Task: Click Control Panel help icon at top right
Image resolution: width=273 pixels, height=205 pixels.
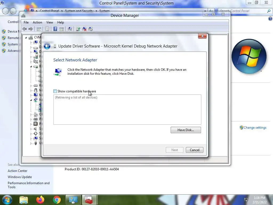Action: tap(270, 19)
